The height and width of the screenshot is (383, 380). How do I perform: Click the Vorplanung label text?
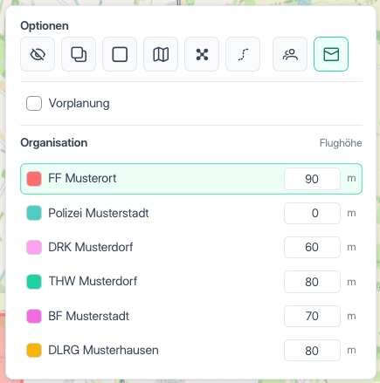click(x=79, y=104)
